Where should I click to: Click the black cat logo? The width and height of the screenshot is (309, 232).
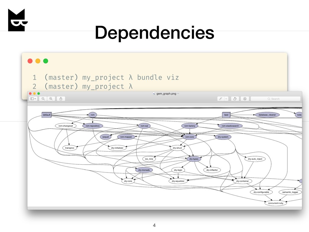click(x=18, y=20)
